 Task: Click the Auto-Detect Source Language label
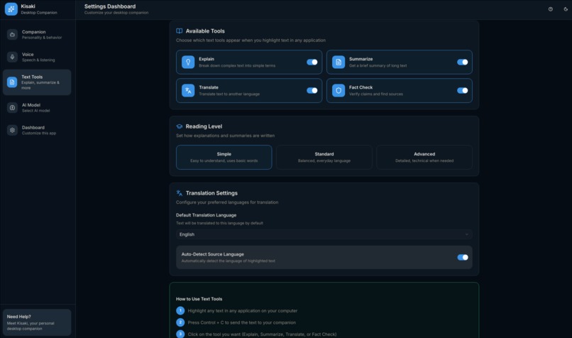[x=213, y=254]
